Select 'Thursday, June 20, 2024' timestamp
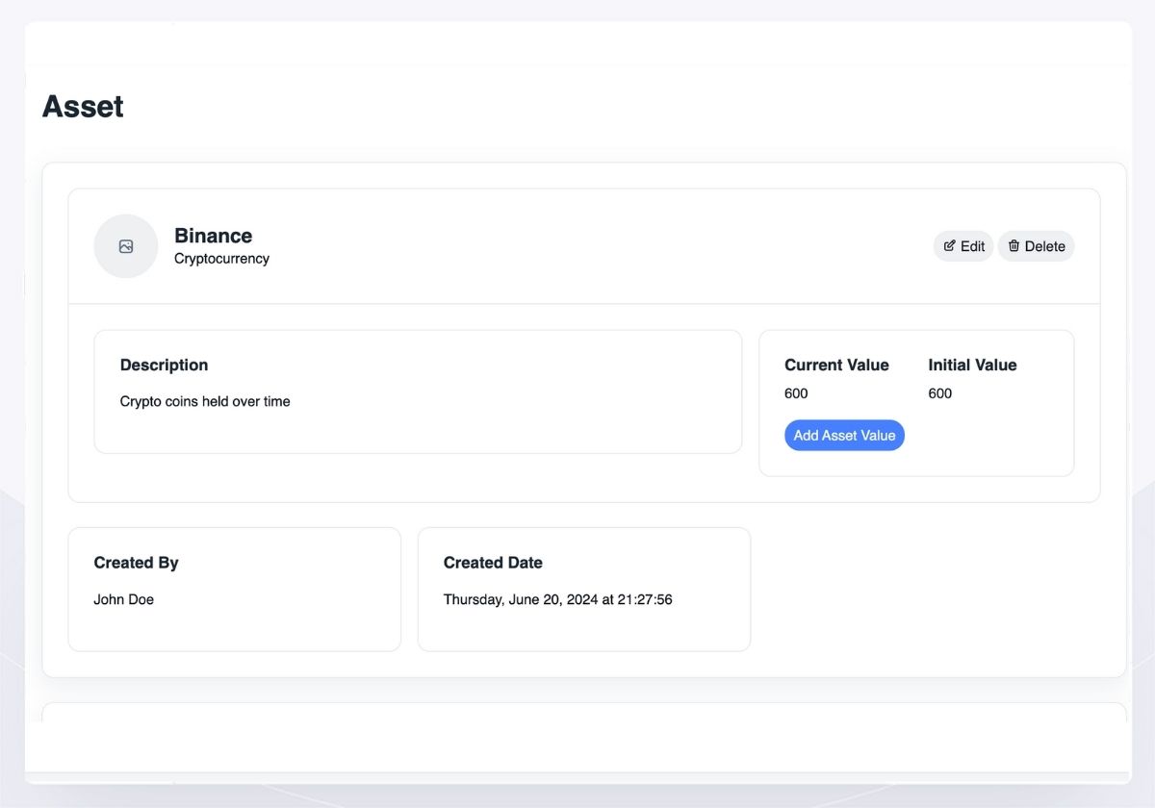This screenshot has width=1155, height=808. click(557, 599)
